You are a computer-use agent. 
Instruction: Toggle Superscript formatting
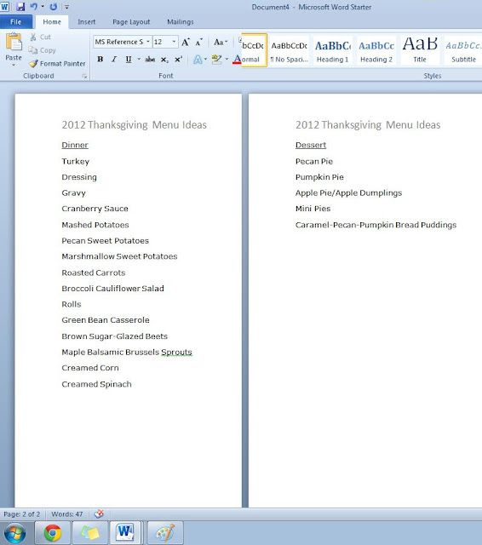click(x=178, y=59)
